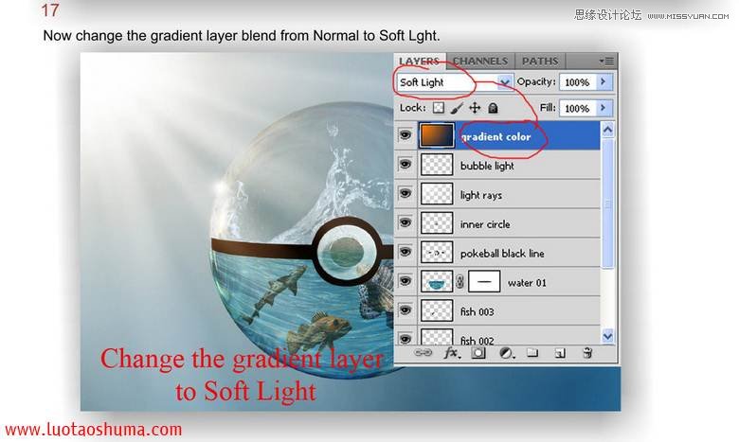Viewport: 739px width, 442px height.
Task: Open the layer style fx menu
Action: (452, 353)
